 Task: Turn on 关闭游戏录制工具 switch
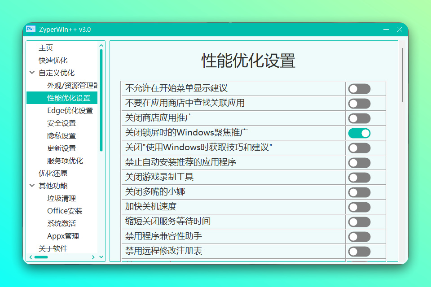point(359,178)
